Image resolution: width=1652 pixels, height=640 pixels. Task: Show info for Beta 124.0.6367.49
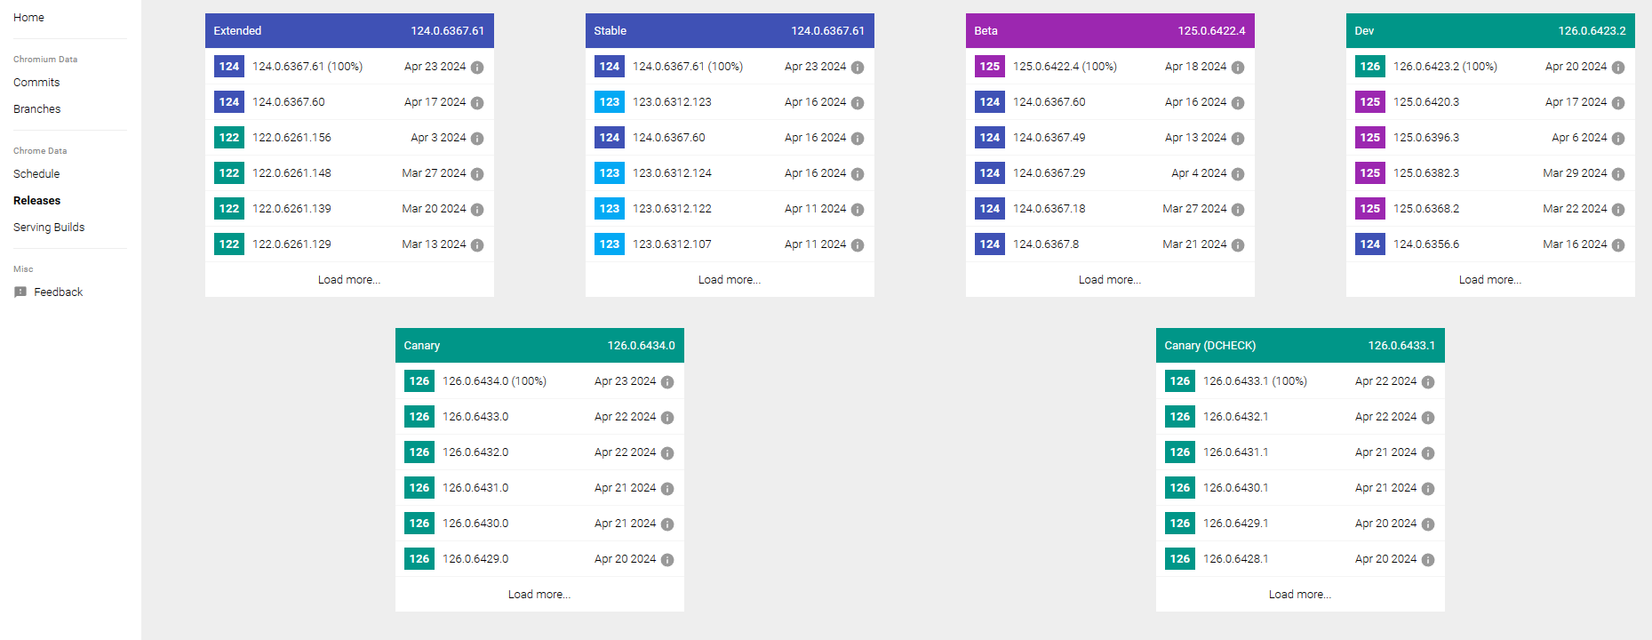click(1238, 139)
